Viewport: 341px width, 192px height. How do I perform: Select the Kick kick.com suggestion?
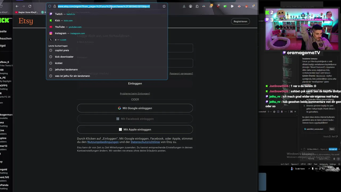click(107, 21)
